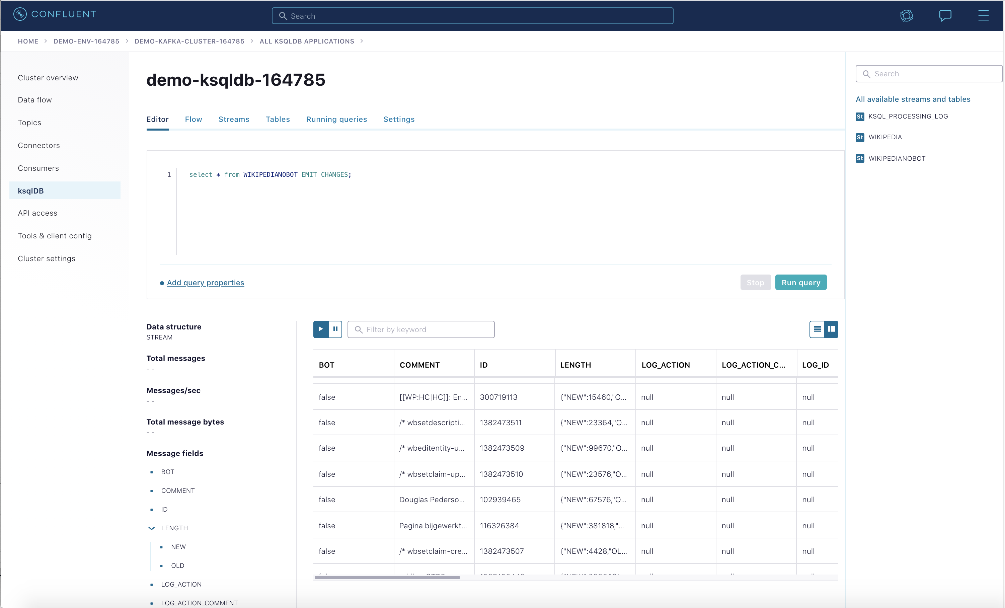Pause the streaming results
The width and height of the screenshot is (1005, 608).
click(335, 329)
